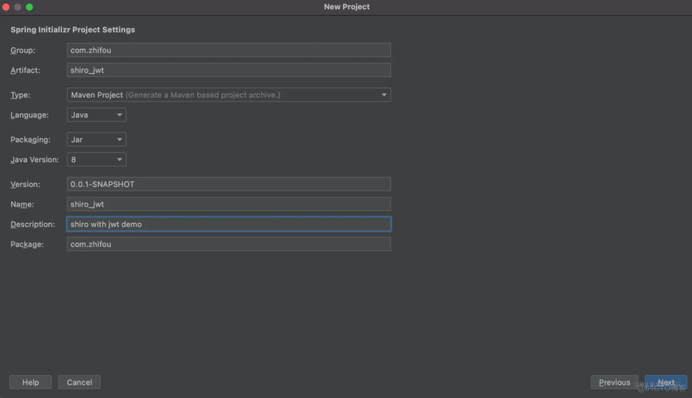Click the dropdown arrow next to Maven Project
This screenshot has width=692, height=398.
coord(384,95)
